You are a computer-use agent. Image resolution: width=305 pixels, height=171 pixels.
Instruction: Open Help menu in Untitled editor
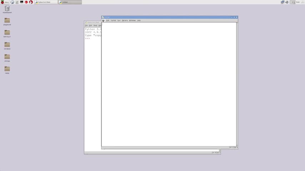(x=139, y=20)
